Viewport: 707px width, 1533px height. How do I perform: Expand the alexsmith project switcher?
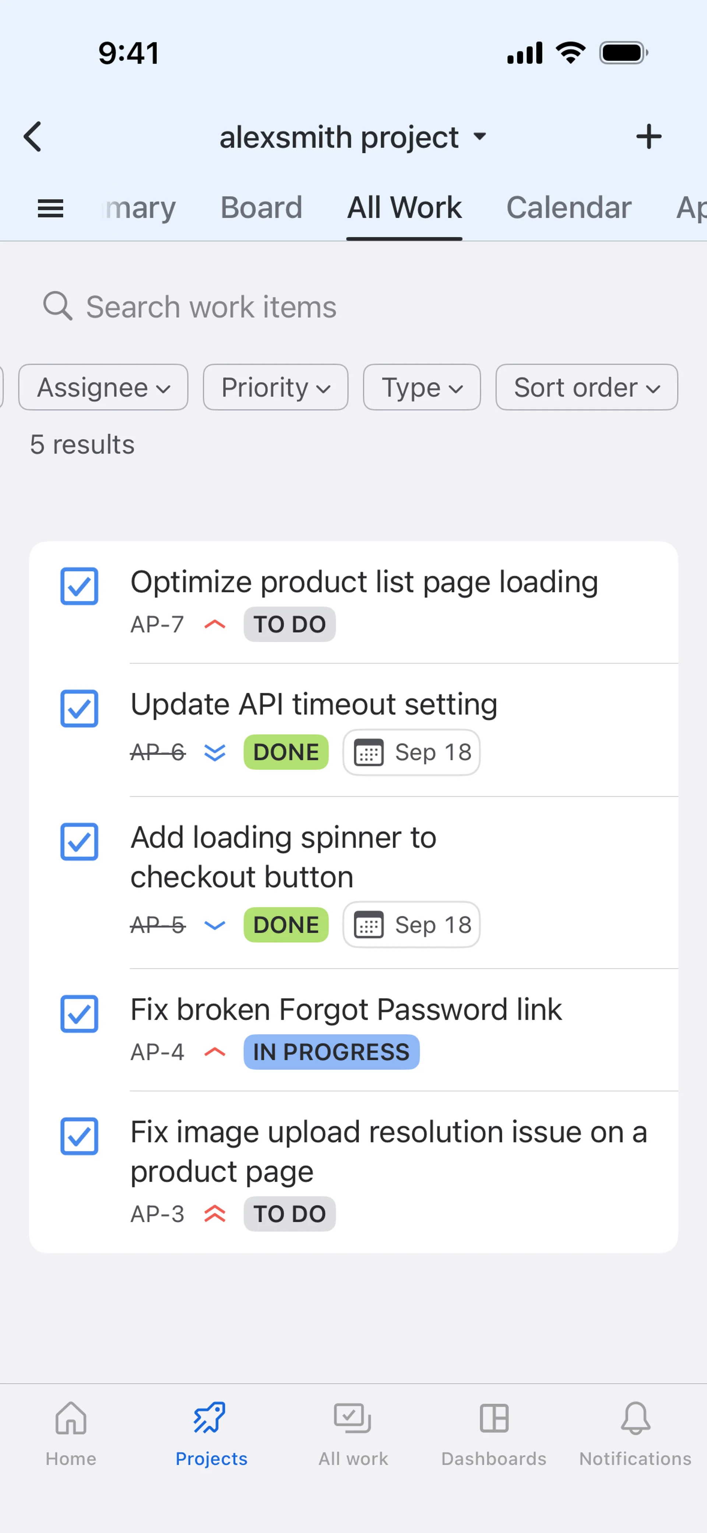pos(353,137)
